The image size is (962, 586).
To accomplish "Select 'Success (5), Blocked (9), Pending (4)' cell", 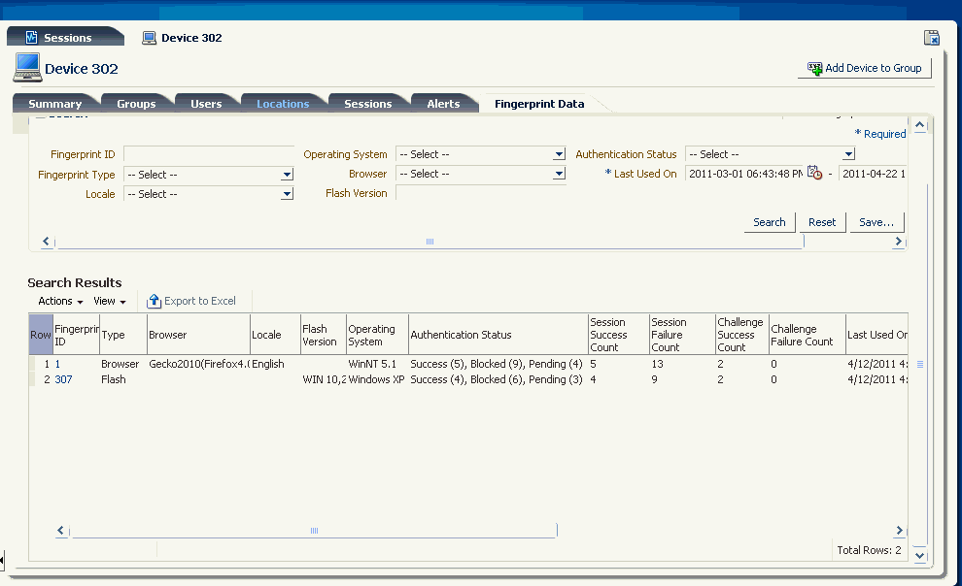I will [x=497, y=364].
